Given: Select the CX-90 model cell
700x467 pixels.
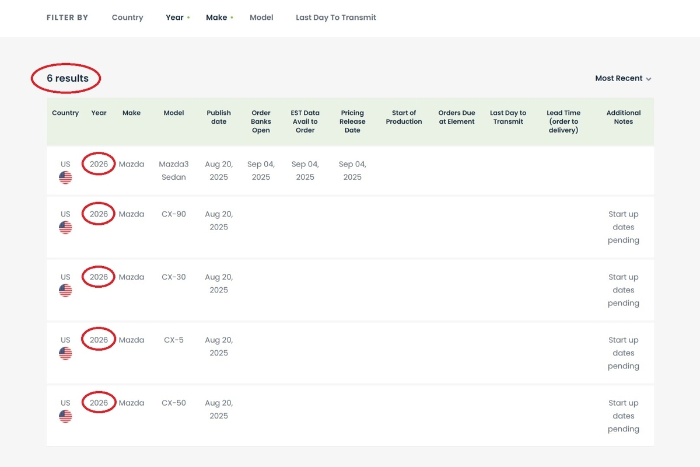Looking at the screenshot, I should point(174,214).
